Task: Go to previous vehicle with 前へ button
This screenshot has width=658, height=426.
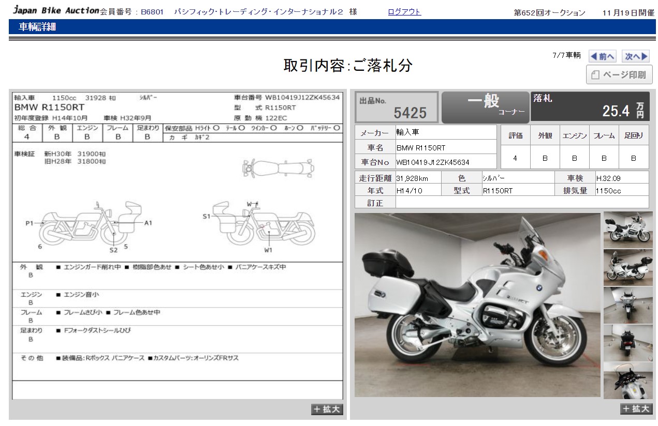Action: pyautogui.click(x=602, y=56)
